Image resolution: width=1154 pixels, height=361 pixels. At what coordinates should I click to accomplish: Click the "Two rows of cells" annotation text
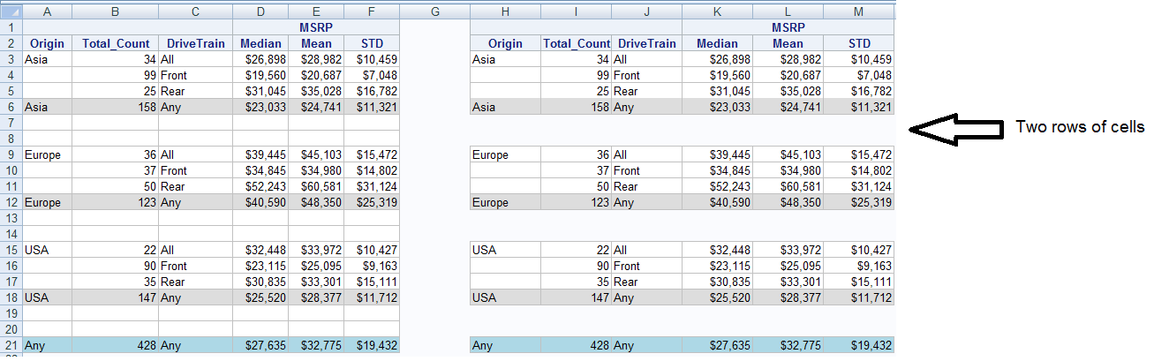pyautogui.click(x=1079, y=127)
